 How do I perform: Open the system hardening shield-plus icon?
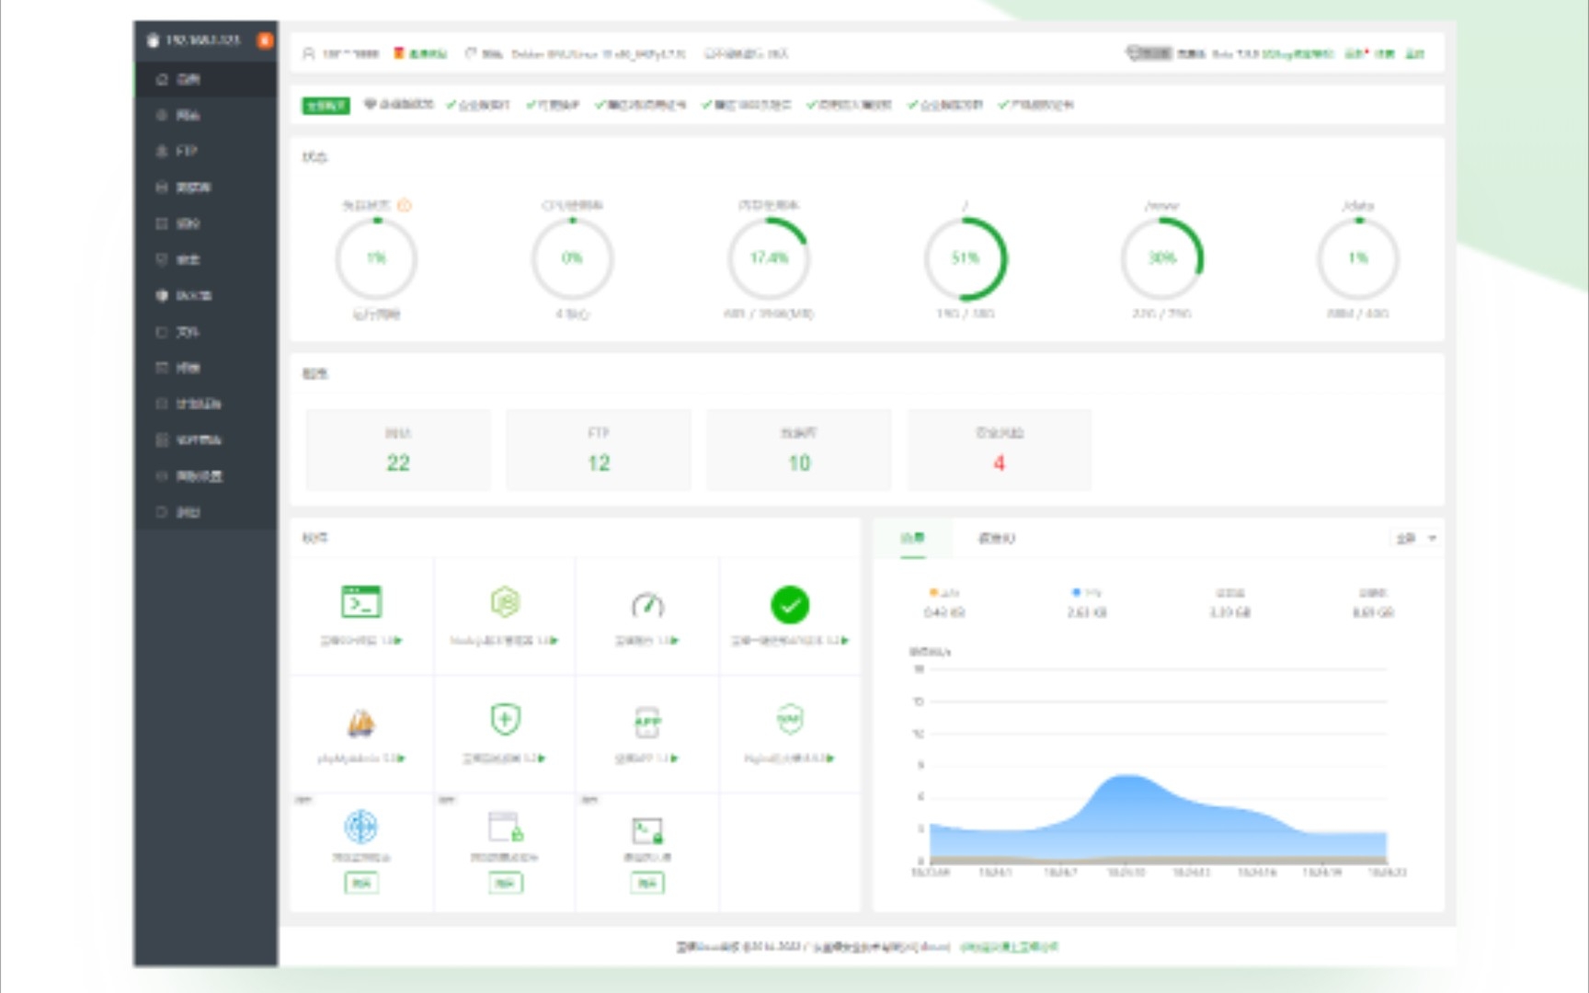505,720
